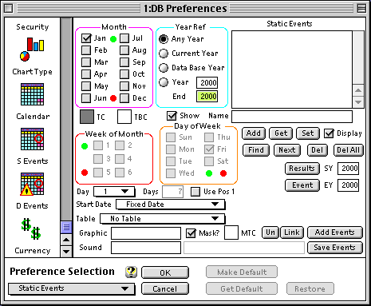Open the Table No Table dropdown
Screen dimensions: 371x306
click(162, 219)
